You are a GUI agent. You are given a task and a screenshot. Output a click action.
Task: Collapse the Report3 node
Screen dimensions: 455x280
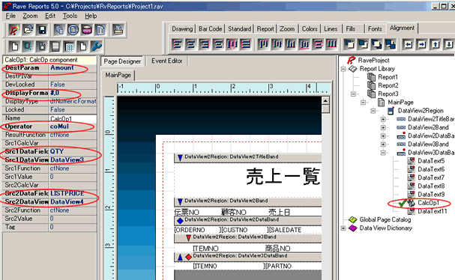(x=353, y=94)
